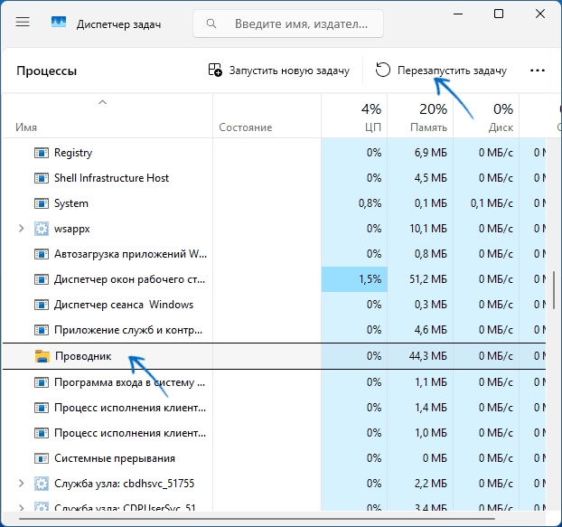This screenshot has width=562, height=527.
Task: Open the three-dots more options menu
Action: (x=538, y=71)
